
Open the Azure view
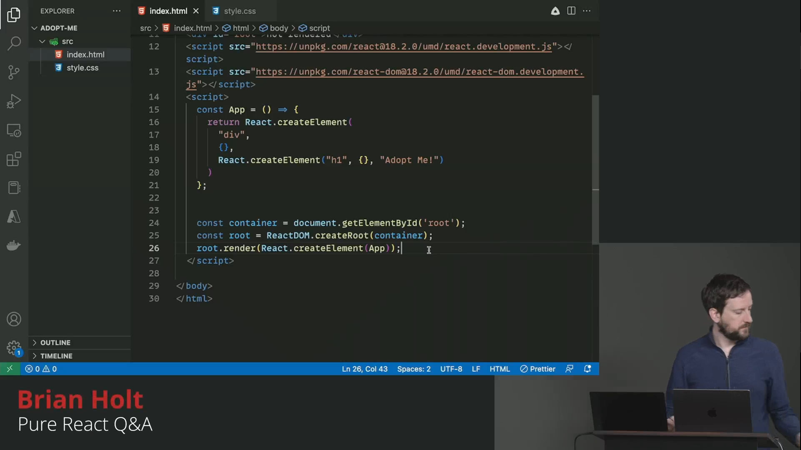tap(14, 217)
